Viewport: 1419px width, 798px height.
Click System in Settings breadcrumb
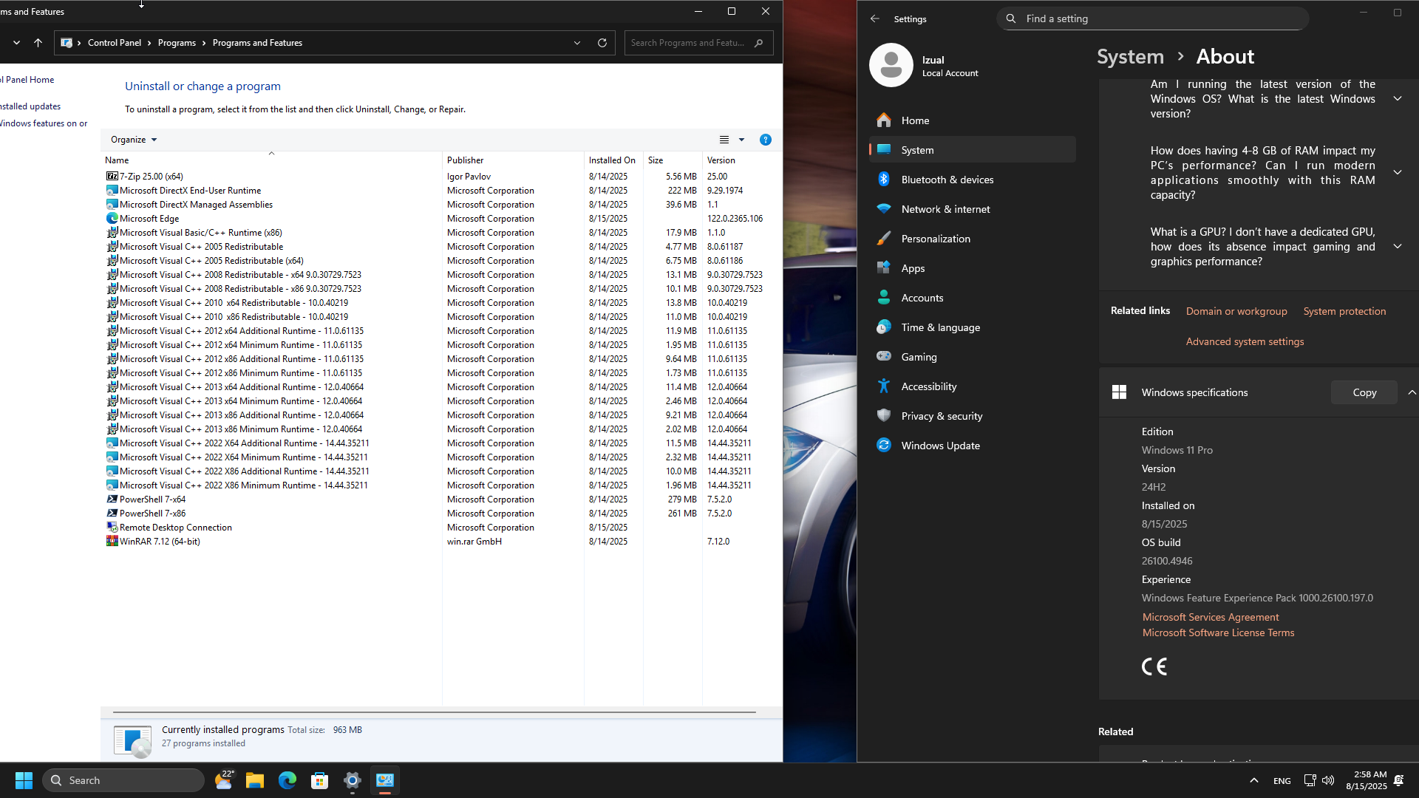[1130, 57]
